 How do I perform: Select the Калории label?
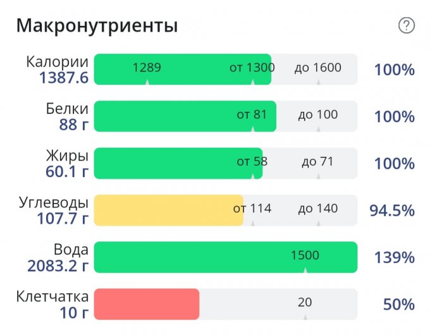coord(57,61)
